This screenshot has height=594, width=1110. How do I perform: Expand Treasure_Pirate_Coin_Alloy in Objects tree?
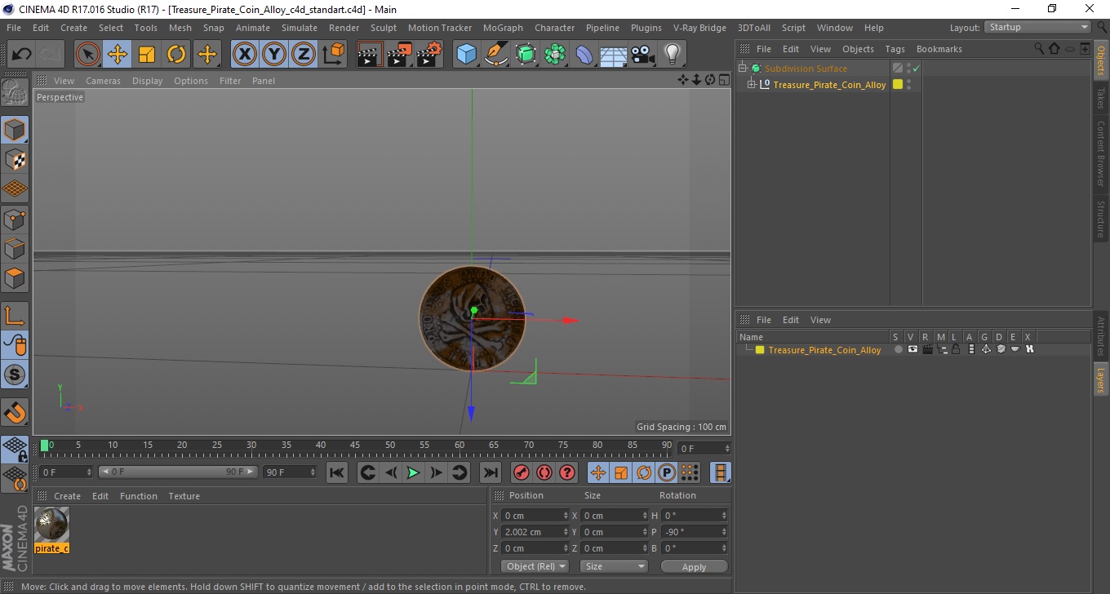pyautogui.click(x=751, y=85)
